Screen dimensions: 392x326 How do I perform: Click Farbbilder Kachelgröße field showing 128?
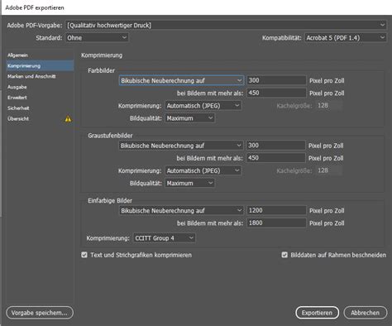point(329,106)
